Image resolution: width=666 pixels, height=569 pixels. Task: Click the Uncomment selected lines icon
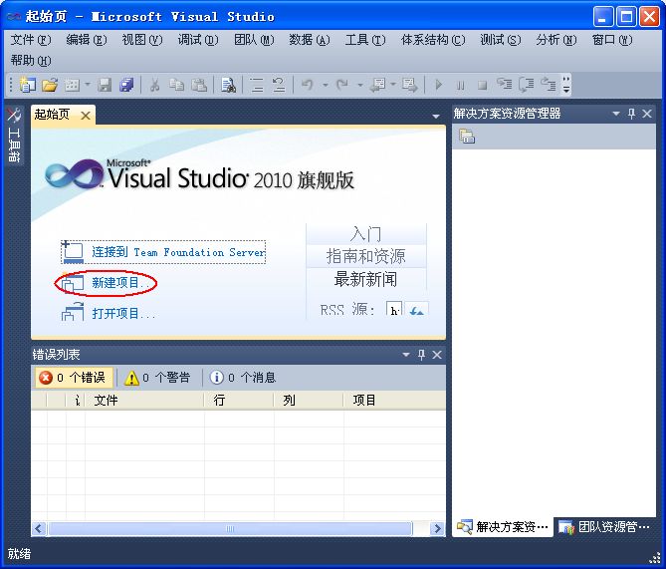[279, 85]
